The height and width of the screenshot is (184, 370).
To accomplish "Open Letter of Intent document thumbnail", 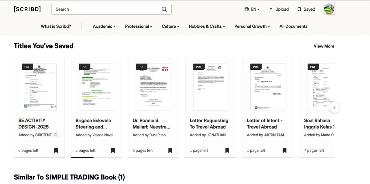I will pyautogui.click(x=268, y=87).
